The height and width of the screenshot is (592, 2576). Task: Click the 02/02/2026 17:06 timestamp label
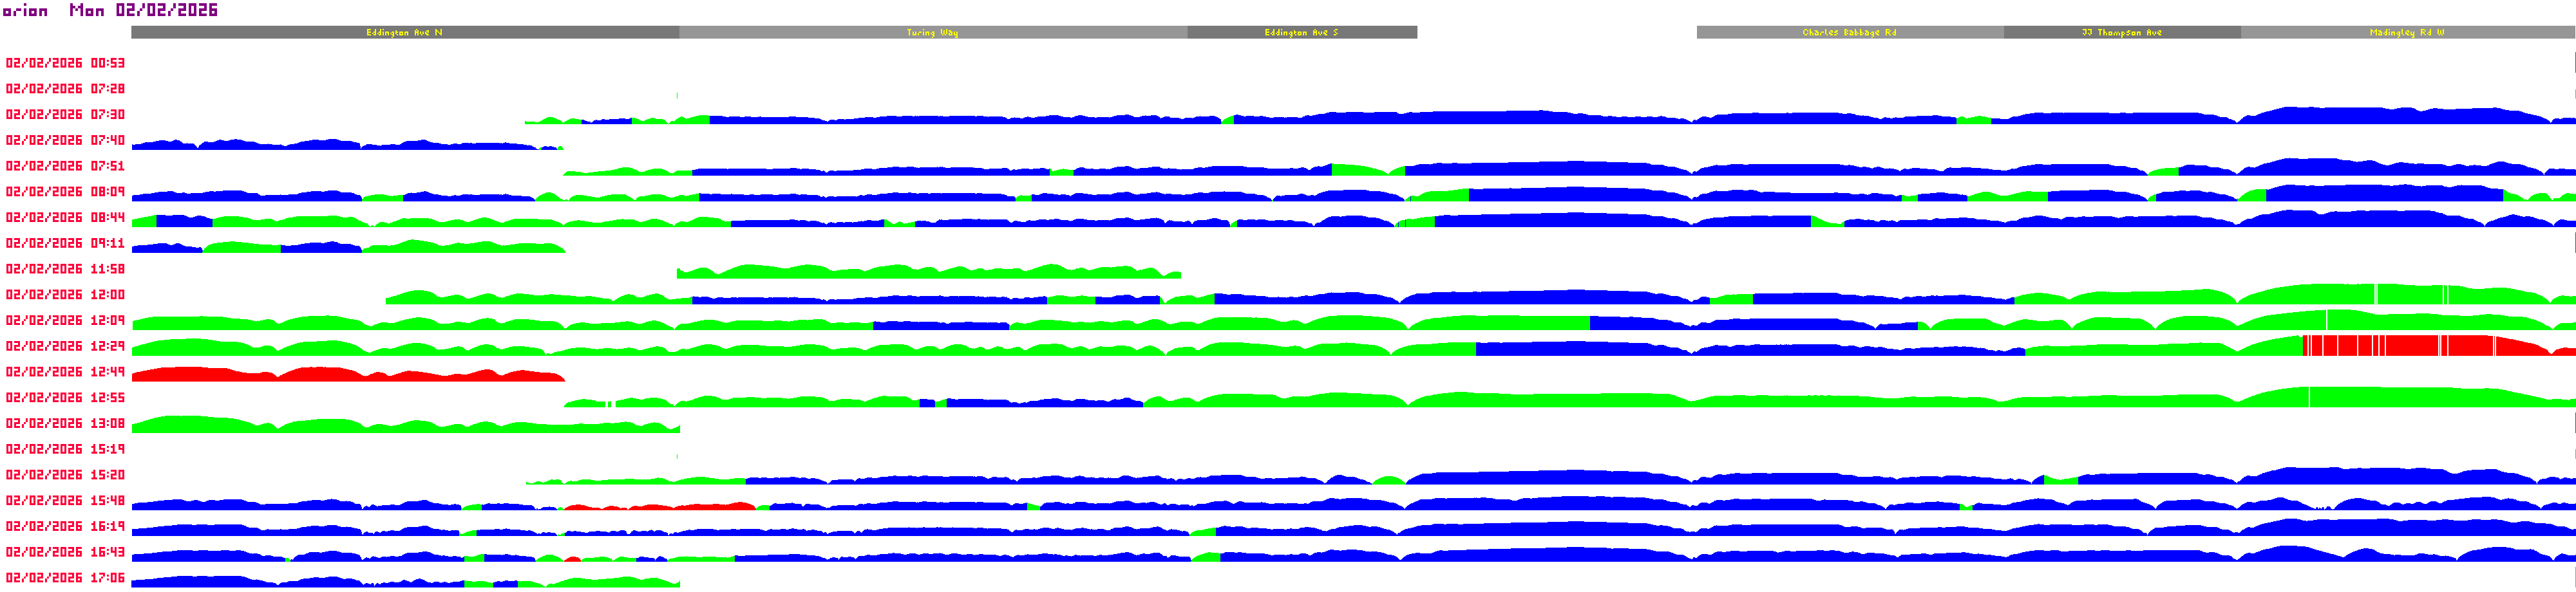point(65,578)
